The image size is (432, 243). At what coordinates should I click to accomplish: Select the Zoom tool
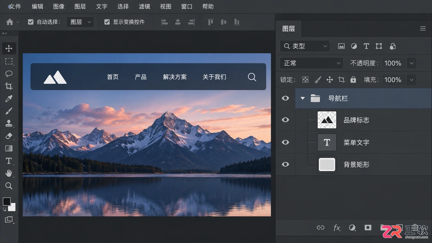pos(9,186)
